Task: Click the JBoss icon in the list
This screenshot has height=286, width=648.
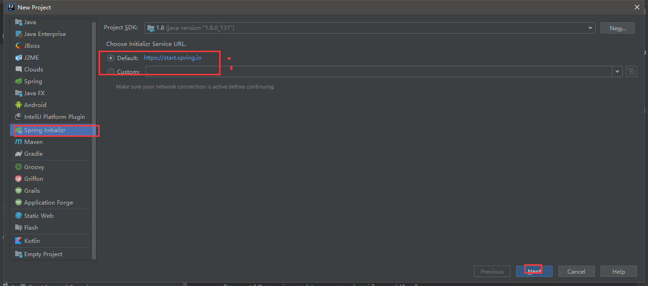Action: point(19,46)
